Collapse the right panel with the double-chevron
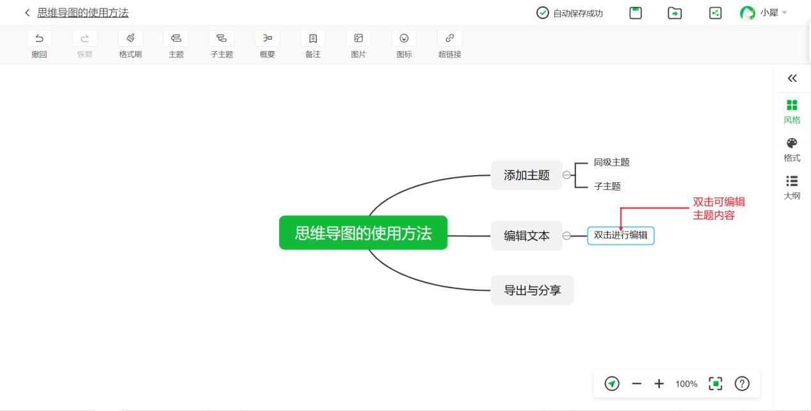Screen dimensions: 811x411 pos(792,78)
